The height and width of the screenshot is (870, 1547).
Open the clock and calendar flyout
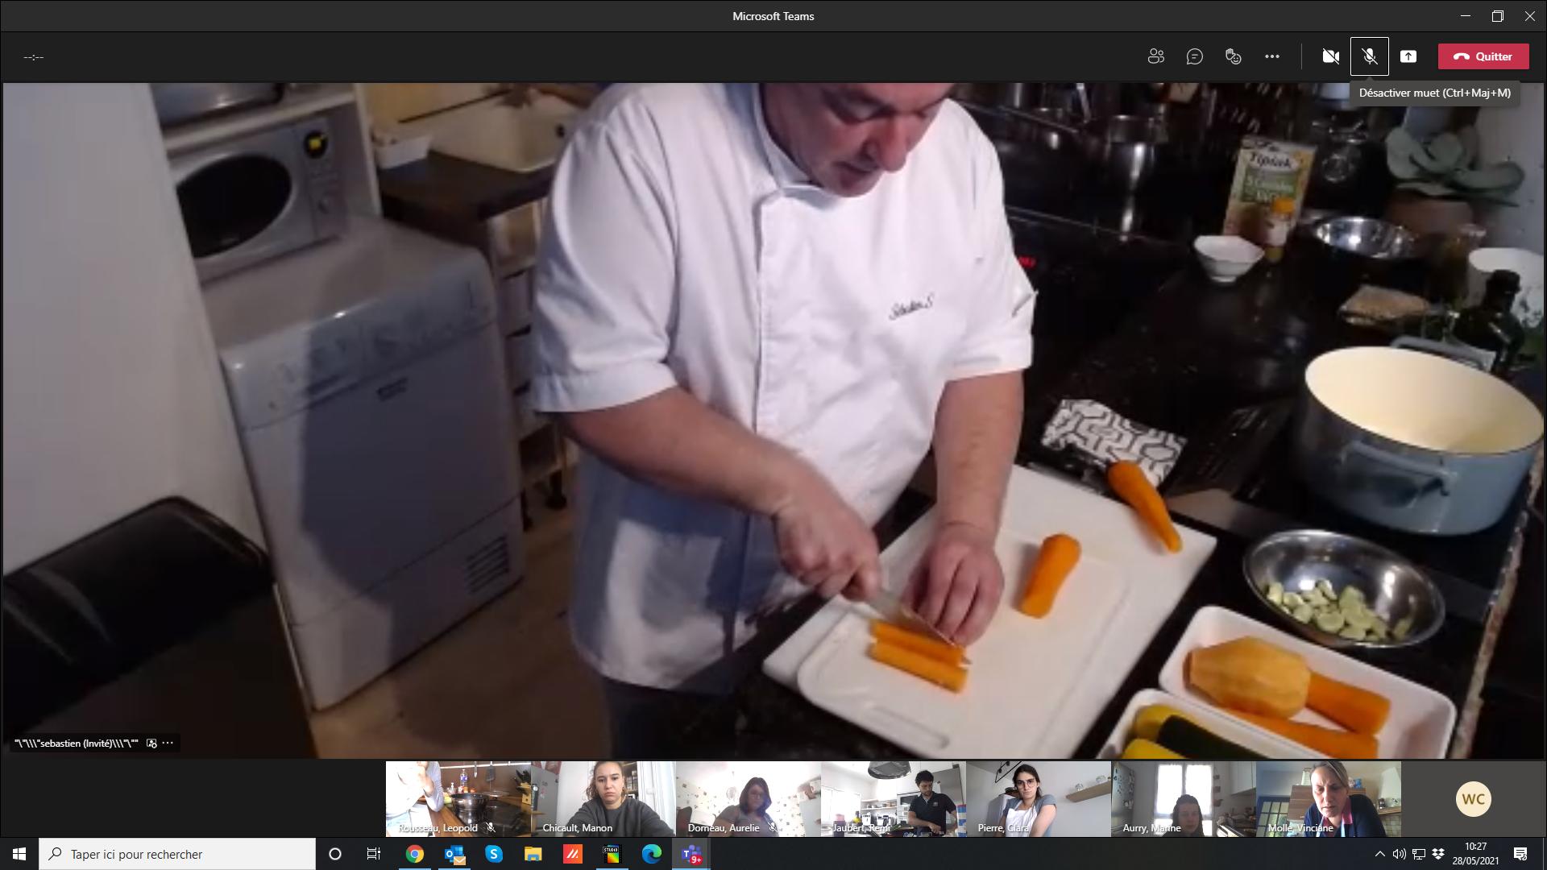(1476, 854)
